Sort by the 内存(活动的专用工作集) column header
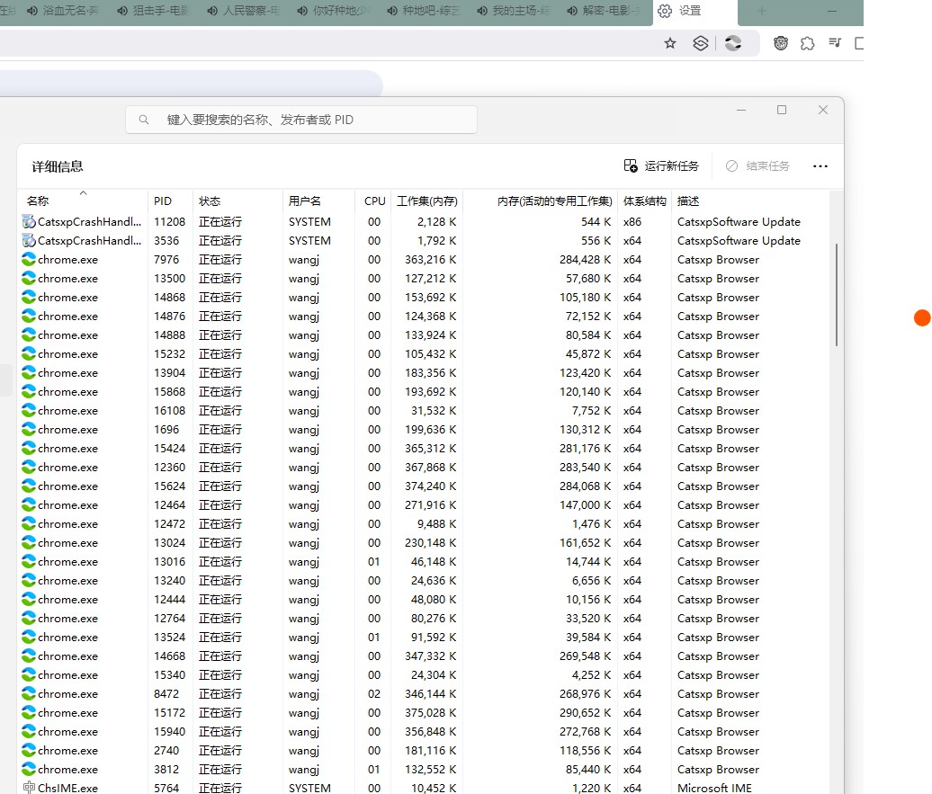932x794 pixels. [541, 201]
